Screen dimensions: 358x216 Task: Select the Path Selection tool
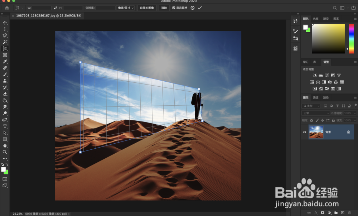pyautogui.click(x=5, y=133)
